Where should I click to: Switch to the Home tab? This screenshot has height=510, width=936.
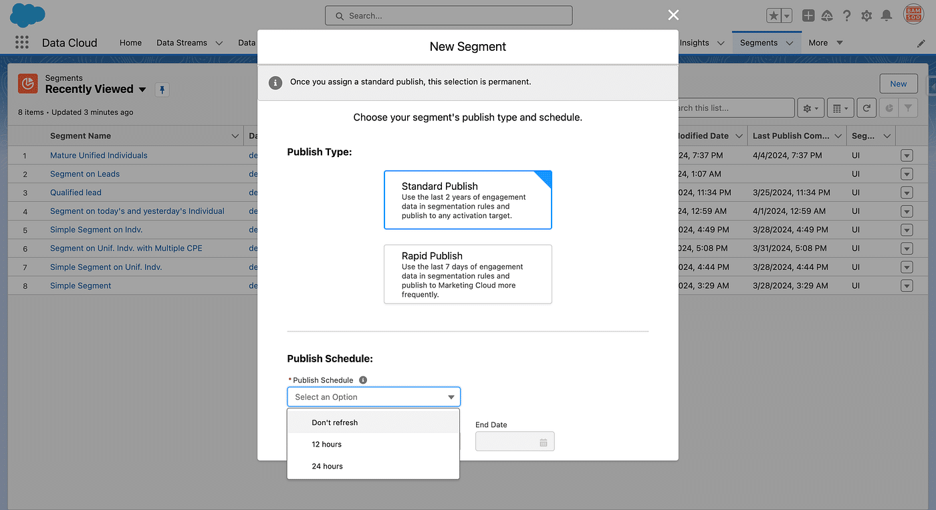click(x=130, y=43)
